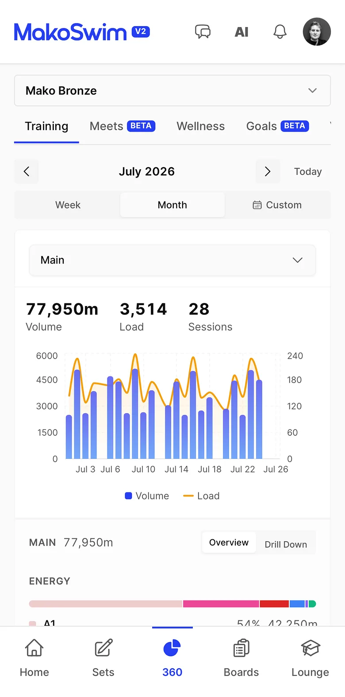The height and width of the screenshot is (697, 345).
Task: Click the magenta energy bar segment
Action: click(x=221, y=604)
